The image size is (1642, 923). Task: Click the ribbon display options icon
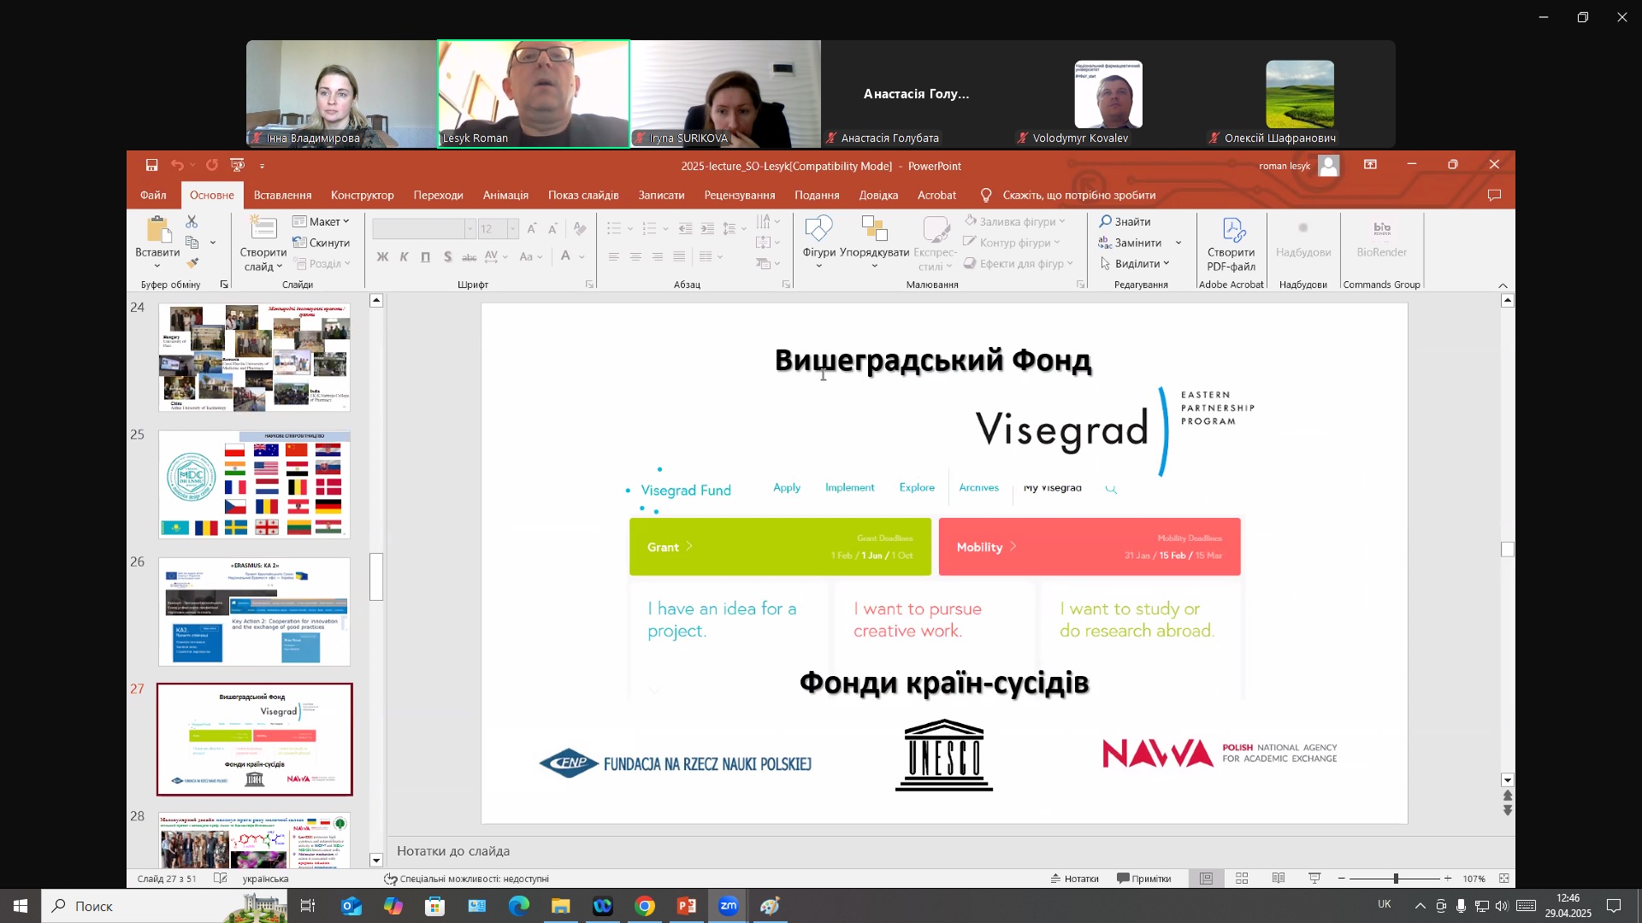coord(1370,165)
